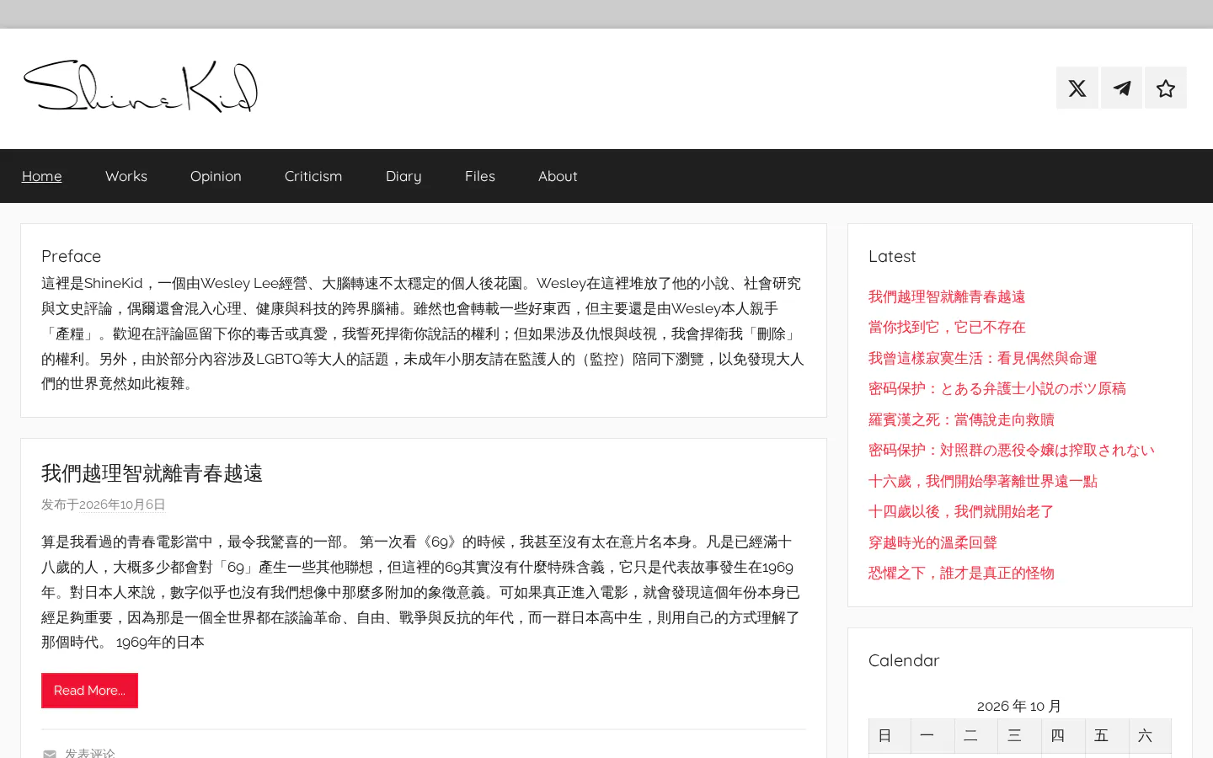Open latest post 羅賓漢之死：當傳說走向救贖
Viewport: 1213px width, 758px height.
(x=961, y=419)
